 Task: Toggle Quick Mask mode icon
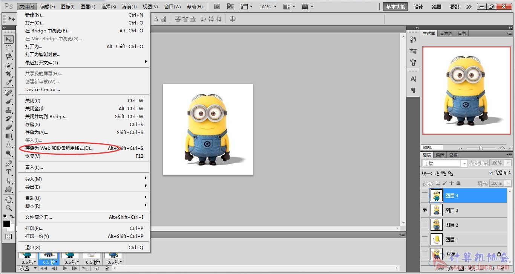(8, 237)
